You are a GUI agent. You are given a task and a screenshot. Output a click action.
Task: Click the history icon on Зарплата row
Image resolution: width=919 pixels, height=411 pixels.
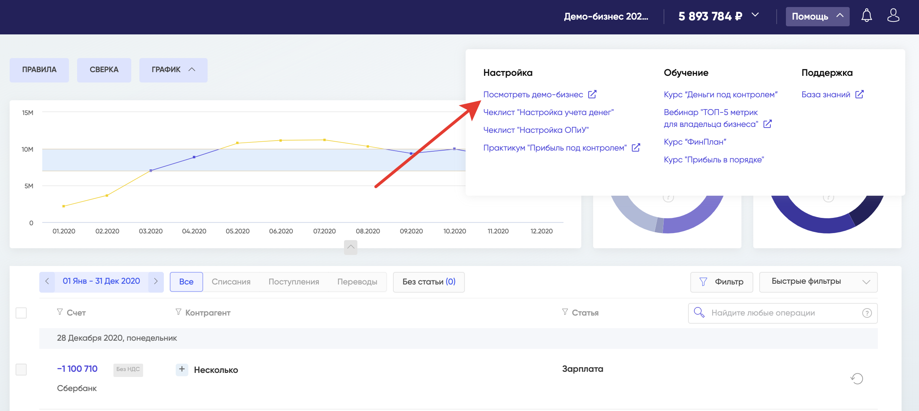point(857,378)
